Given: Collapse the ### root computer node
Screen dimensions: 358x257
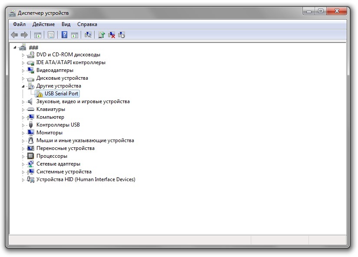Looking at the screenshot, I should pyautogui.click(x=15, y=47).
